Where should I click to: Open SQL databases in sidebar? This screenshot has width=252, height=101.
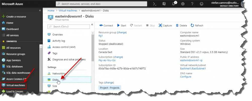(12, 67)
